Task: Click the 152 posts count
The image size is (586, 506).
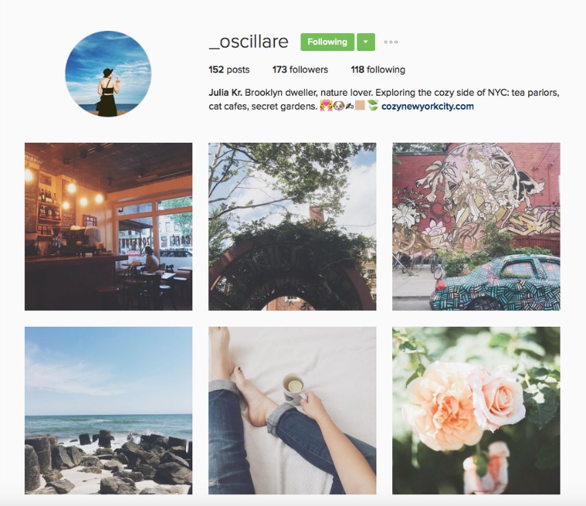Action: pyautogui.click(x=229, y=70)
